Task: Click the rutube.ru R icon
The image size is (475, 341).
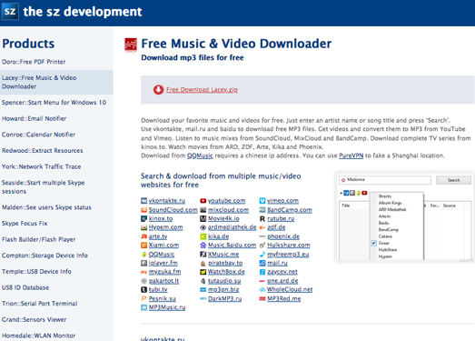Action: coord(262,219)
